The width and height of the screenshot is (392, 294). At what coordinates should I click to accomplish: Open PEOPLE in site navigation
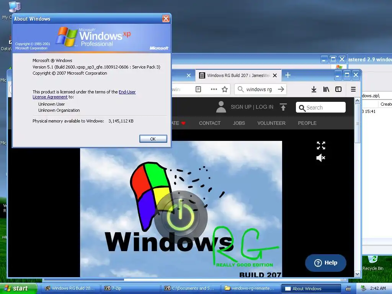click(307, 123)
